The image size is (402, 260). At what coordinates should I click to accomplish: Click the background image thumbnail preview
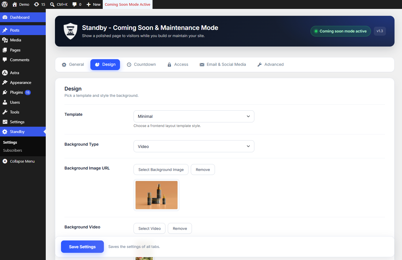click(x=157, y=195)
